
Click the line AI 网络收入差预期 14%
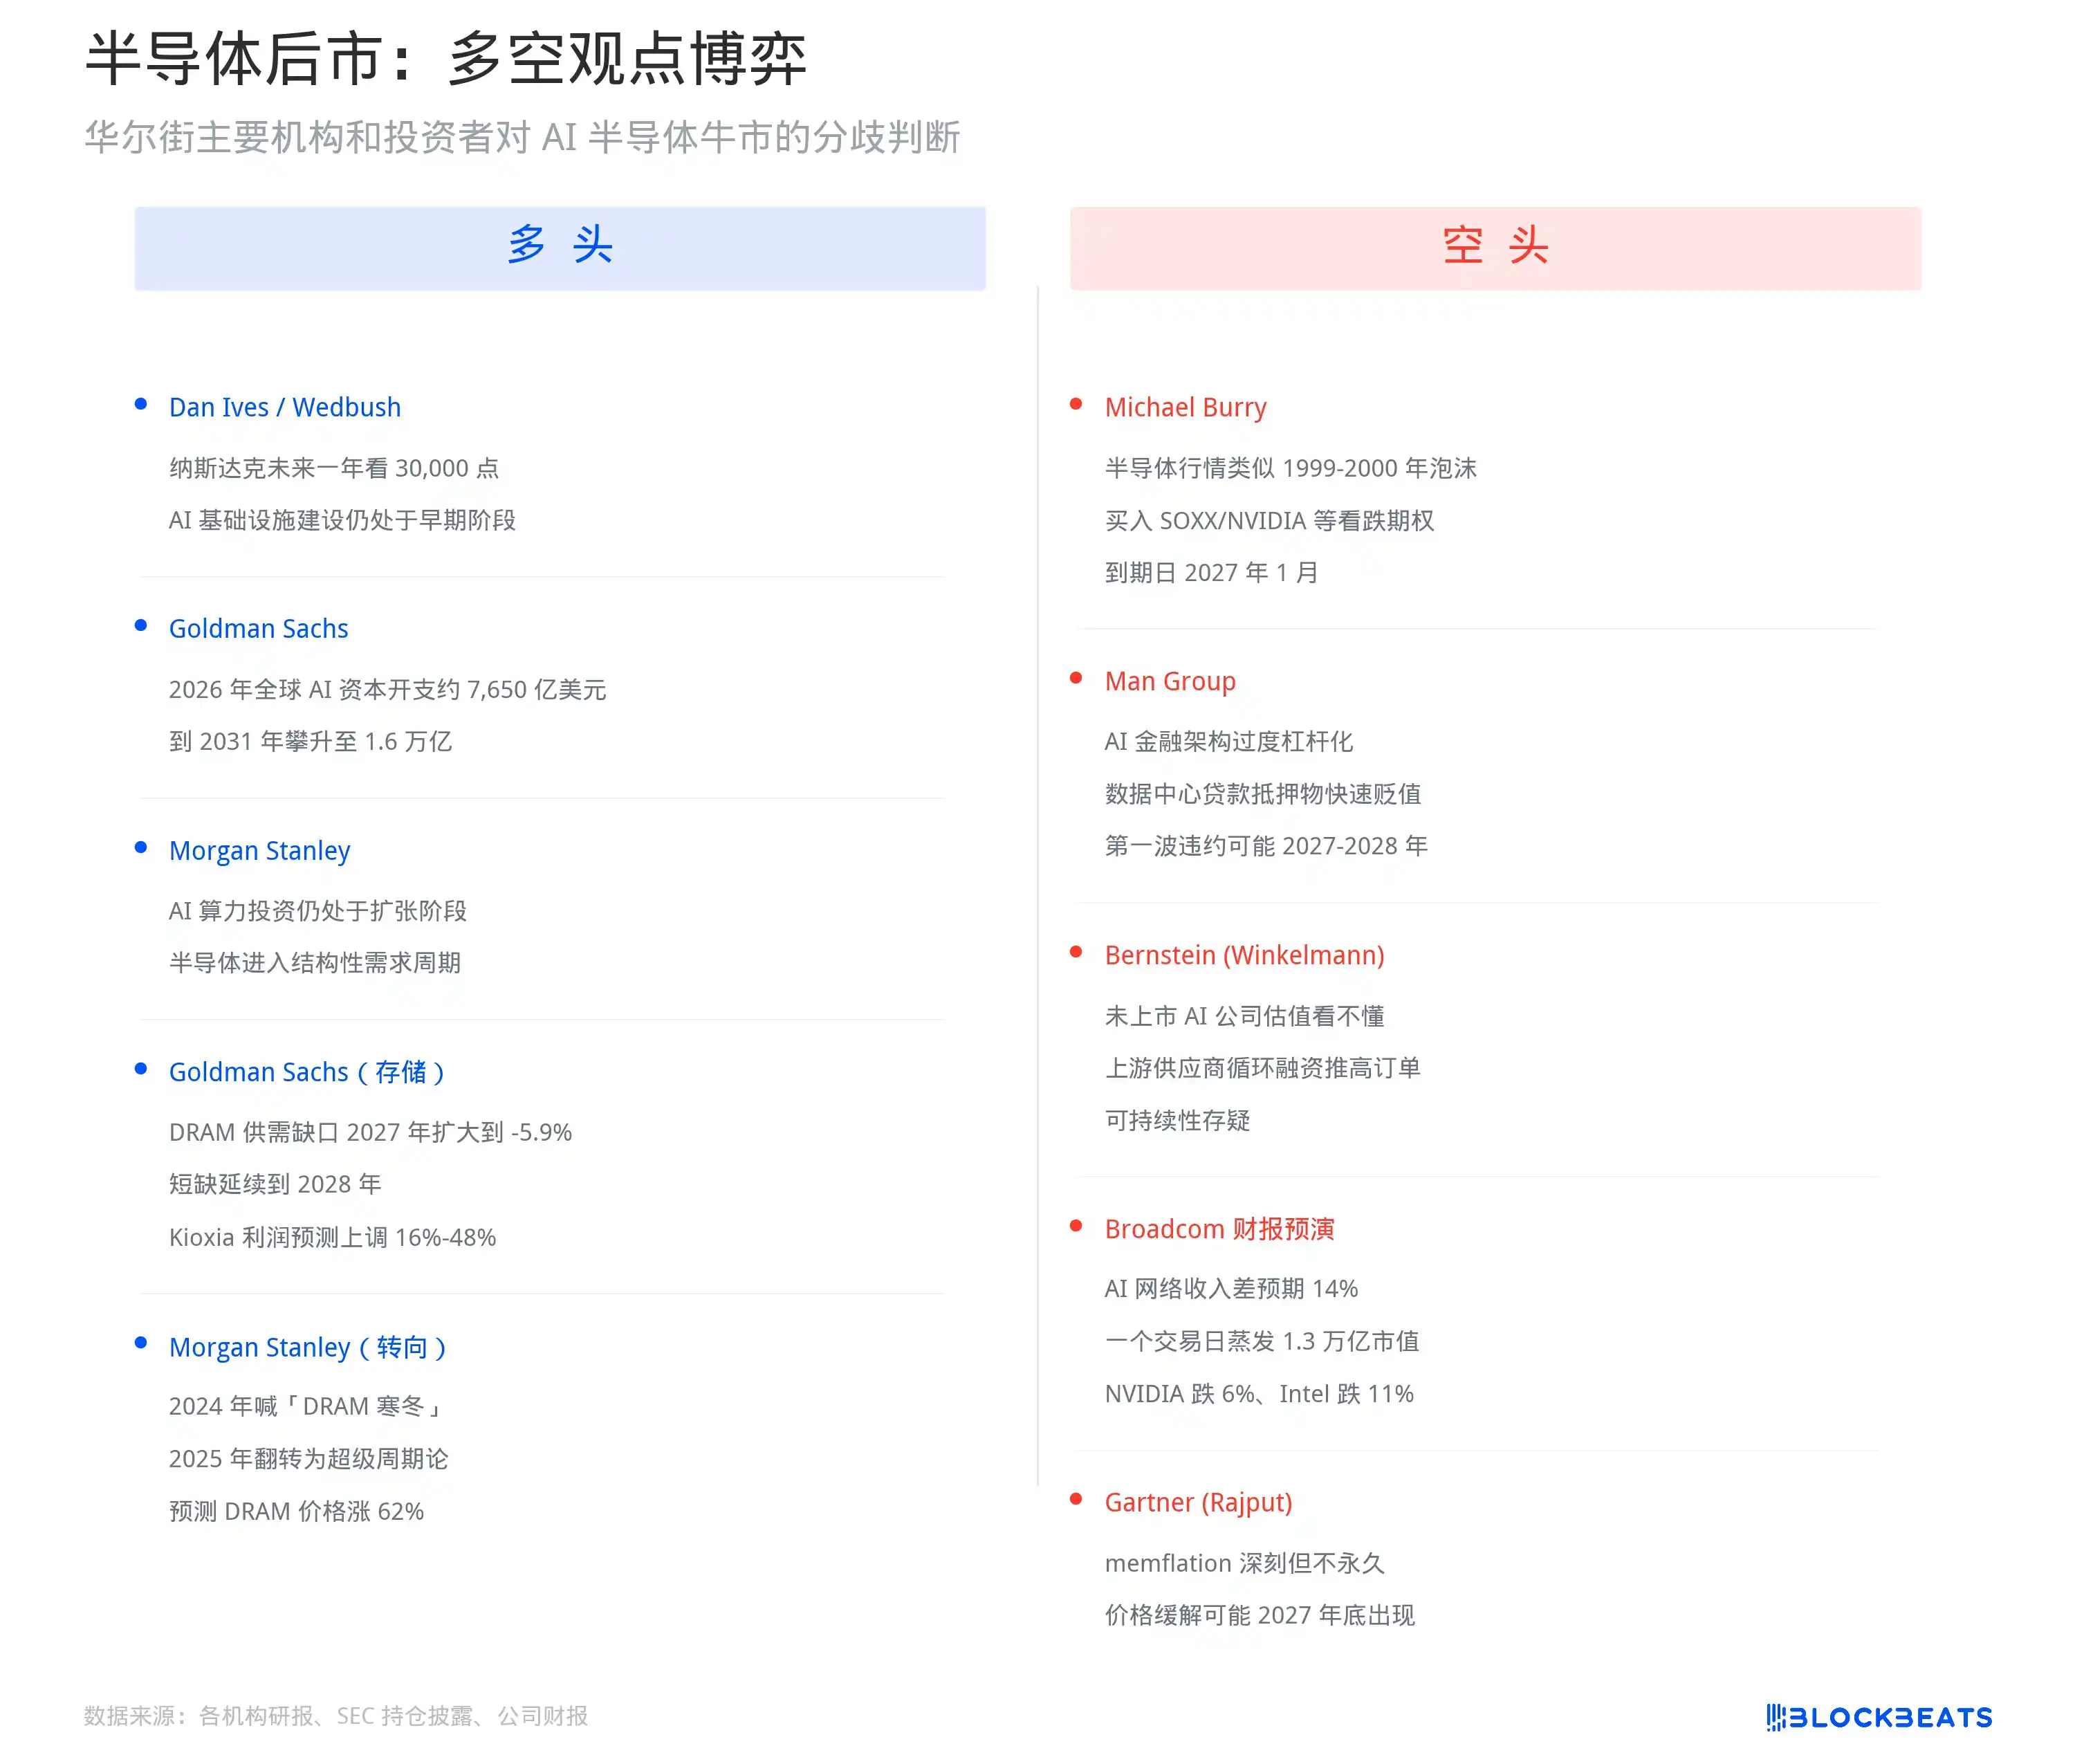(1231, 1288)
